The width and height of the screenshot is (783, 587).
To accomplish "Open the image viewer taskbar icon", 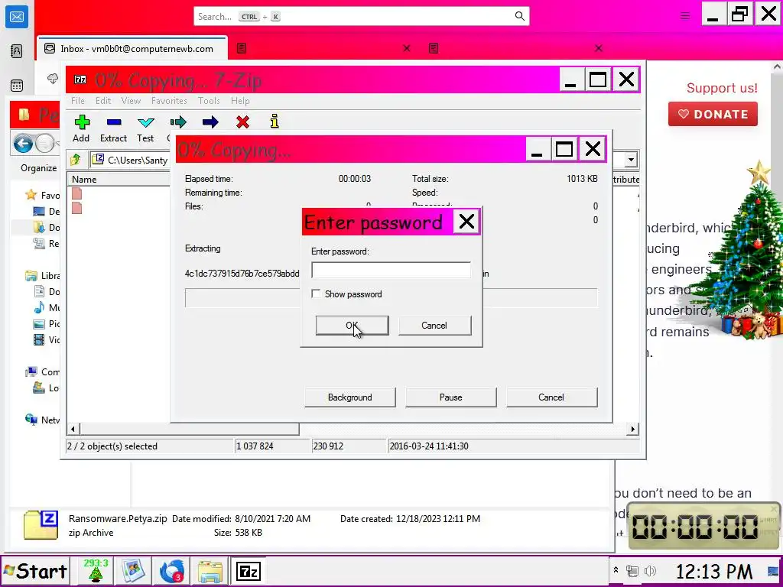I will [133, 570].
